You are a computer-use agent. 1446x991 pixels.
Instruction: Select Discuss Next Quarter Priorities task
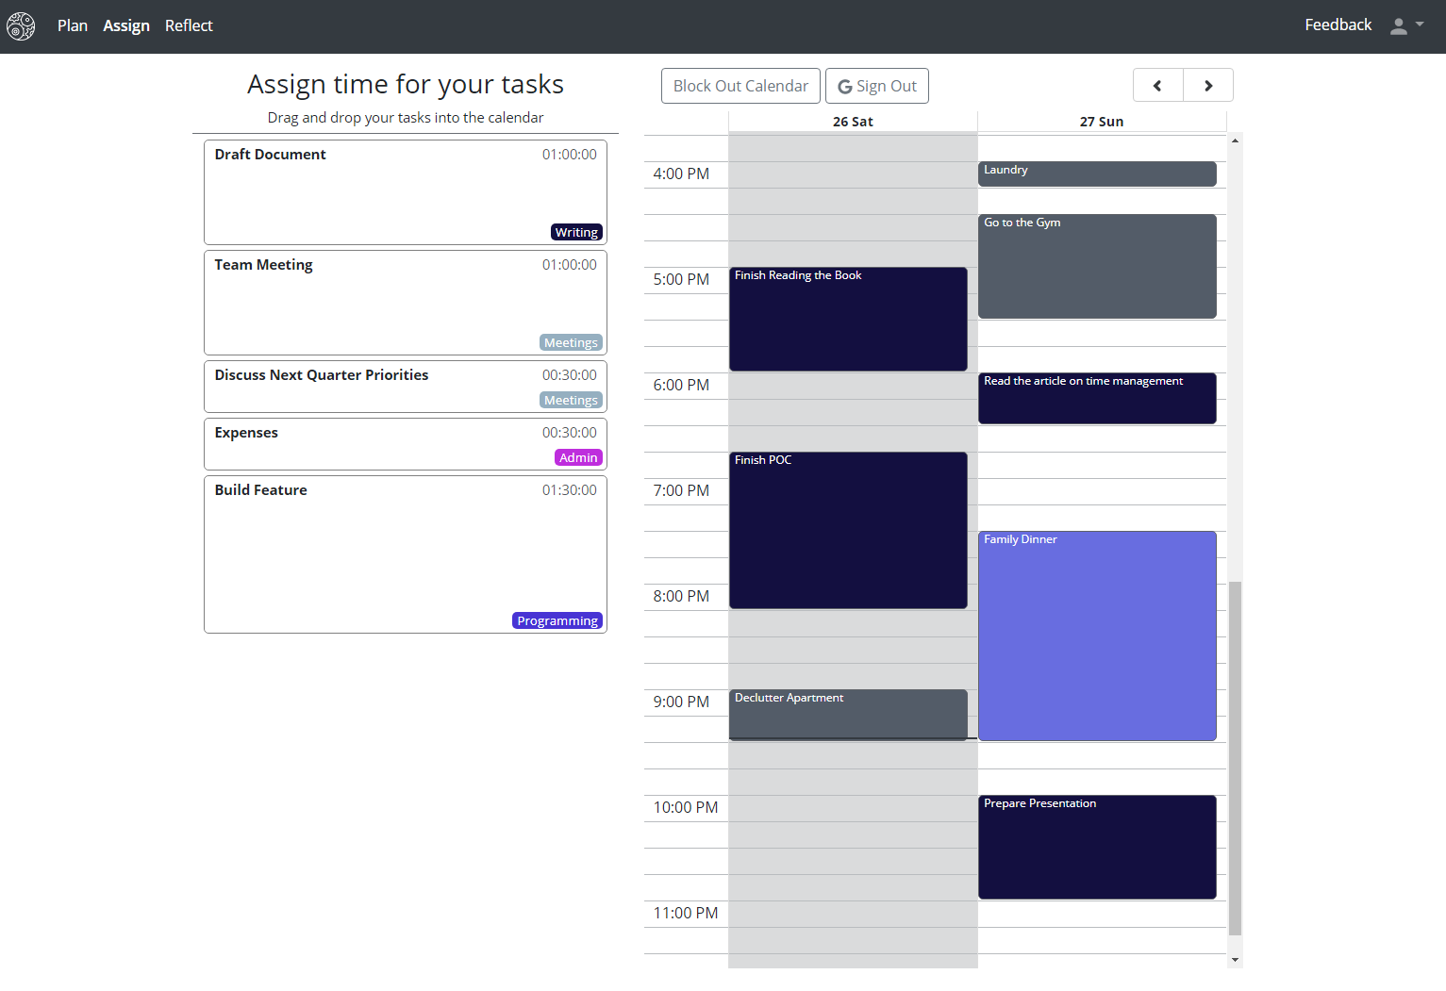point(406,387)
